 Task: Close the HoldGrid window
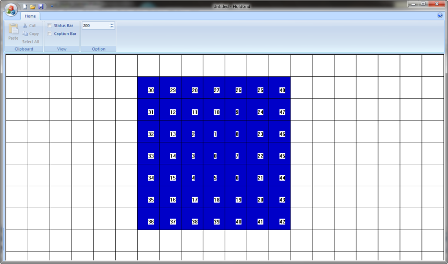[437, 4]
